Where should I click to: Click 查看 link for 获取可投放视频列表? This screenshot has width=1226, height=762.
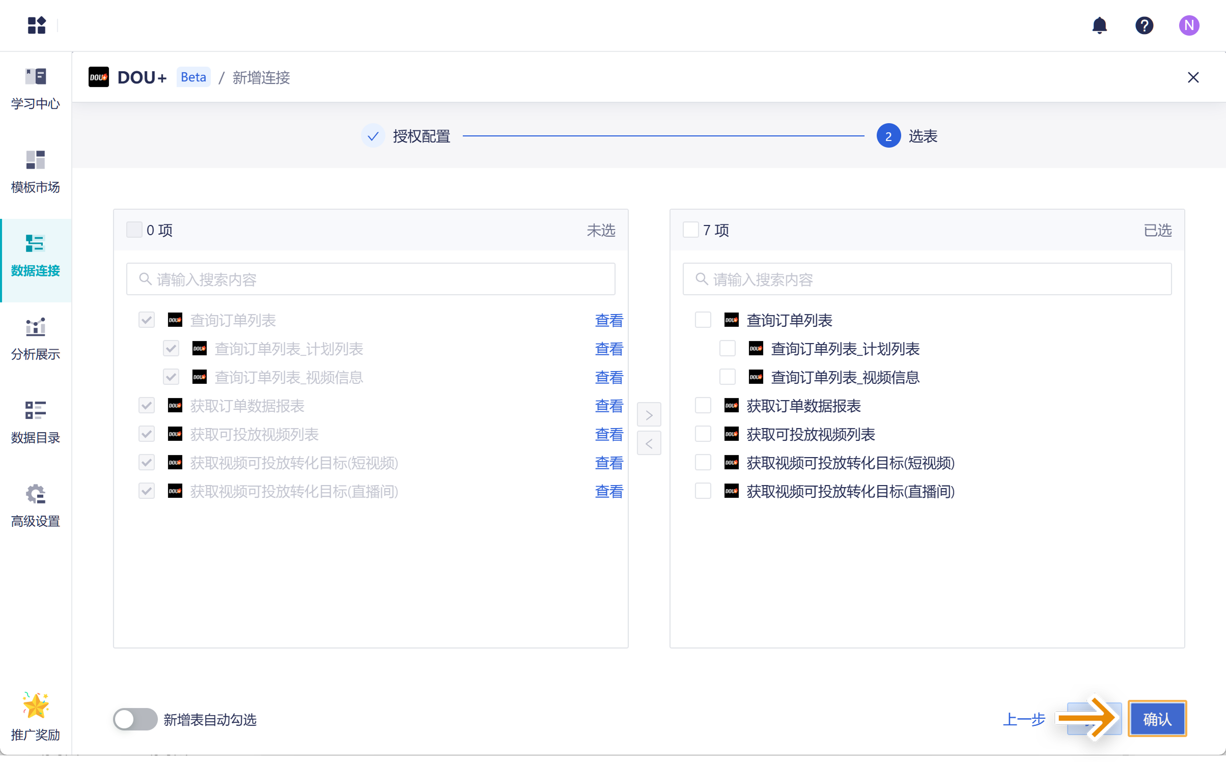[x=609, y=434]
